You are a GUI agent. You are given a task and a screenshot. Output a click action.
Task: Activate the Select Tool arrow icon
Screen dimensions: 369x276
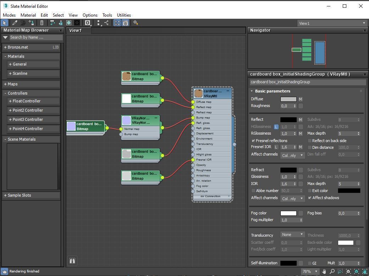5,23
